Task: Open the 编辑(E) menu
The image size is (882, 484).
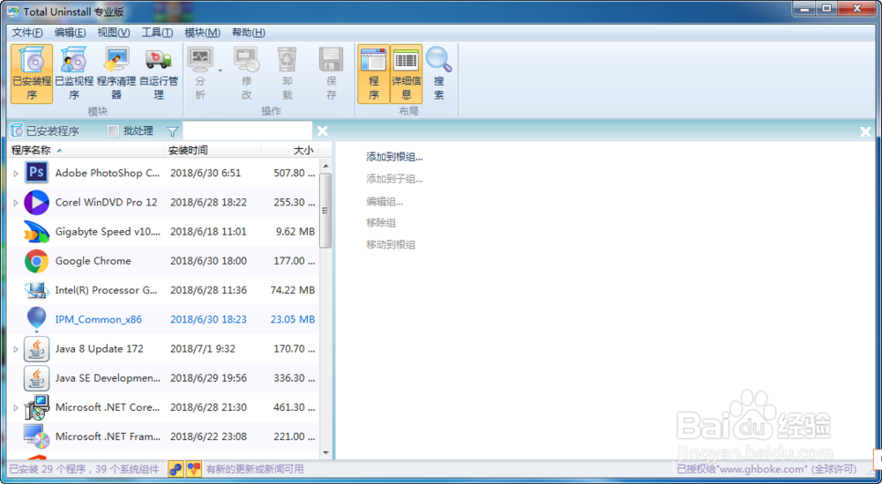Action: click(71, 33)
